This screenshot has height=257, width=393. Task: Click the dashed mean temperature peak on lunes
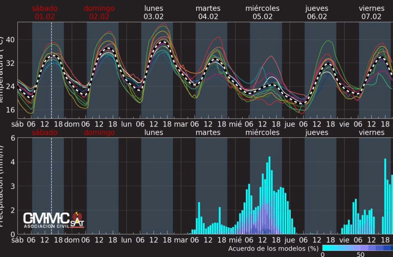click(163, 41)
